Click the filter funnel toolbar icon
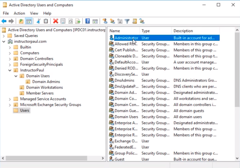Viewport: 240px width, 168px height. pos(127,21)
